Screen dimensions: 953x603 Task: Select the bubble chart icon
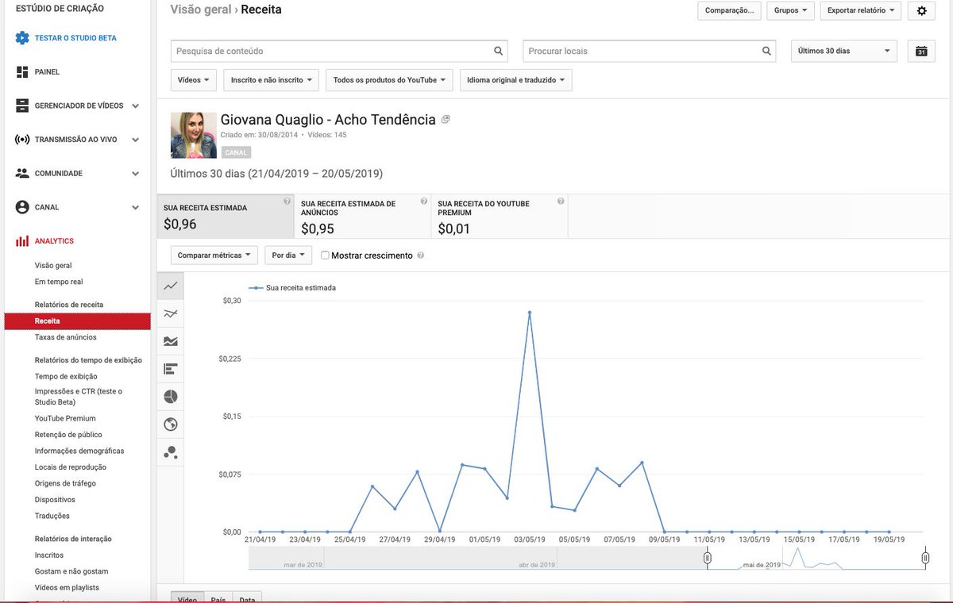[171, 452]
